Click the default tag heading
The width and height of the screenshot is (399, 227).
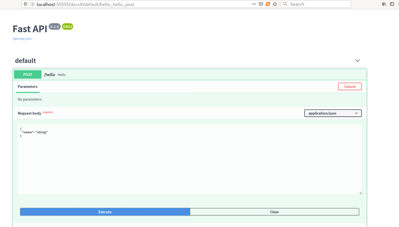(x=25, y=60)
